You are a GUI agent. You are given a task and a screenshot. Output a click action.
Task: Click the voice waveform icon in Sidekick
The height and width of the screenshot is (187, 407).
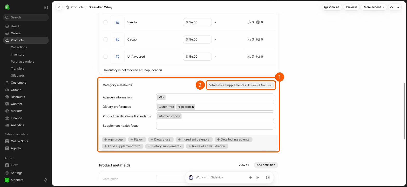257,177
